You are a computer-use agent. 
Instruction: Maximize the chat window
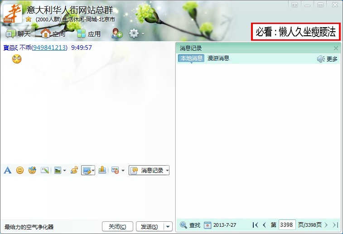point(320,5)
